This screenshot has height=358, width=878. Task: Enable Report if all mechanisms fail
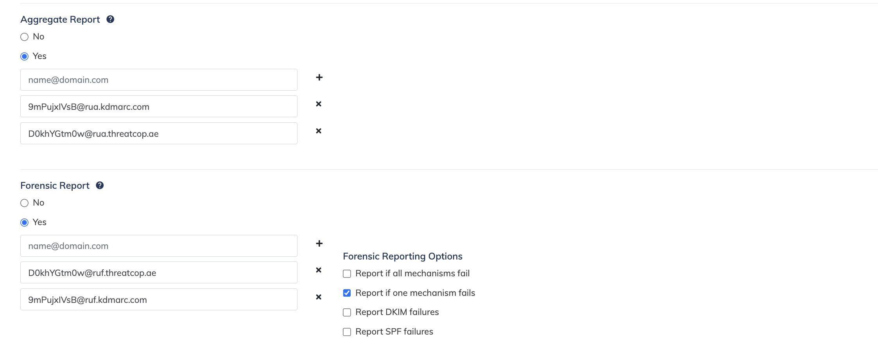347,274
